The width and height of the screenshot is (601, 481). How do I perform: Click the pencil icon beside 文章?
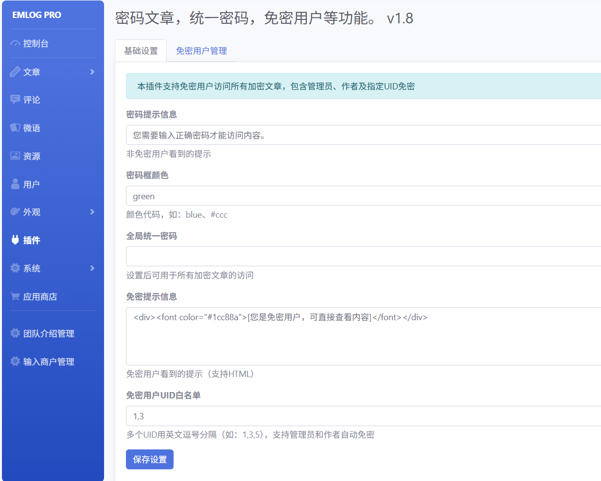(x=15, y=72)
